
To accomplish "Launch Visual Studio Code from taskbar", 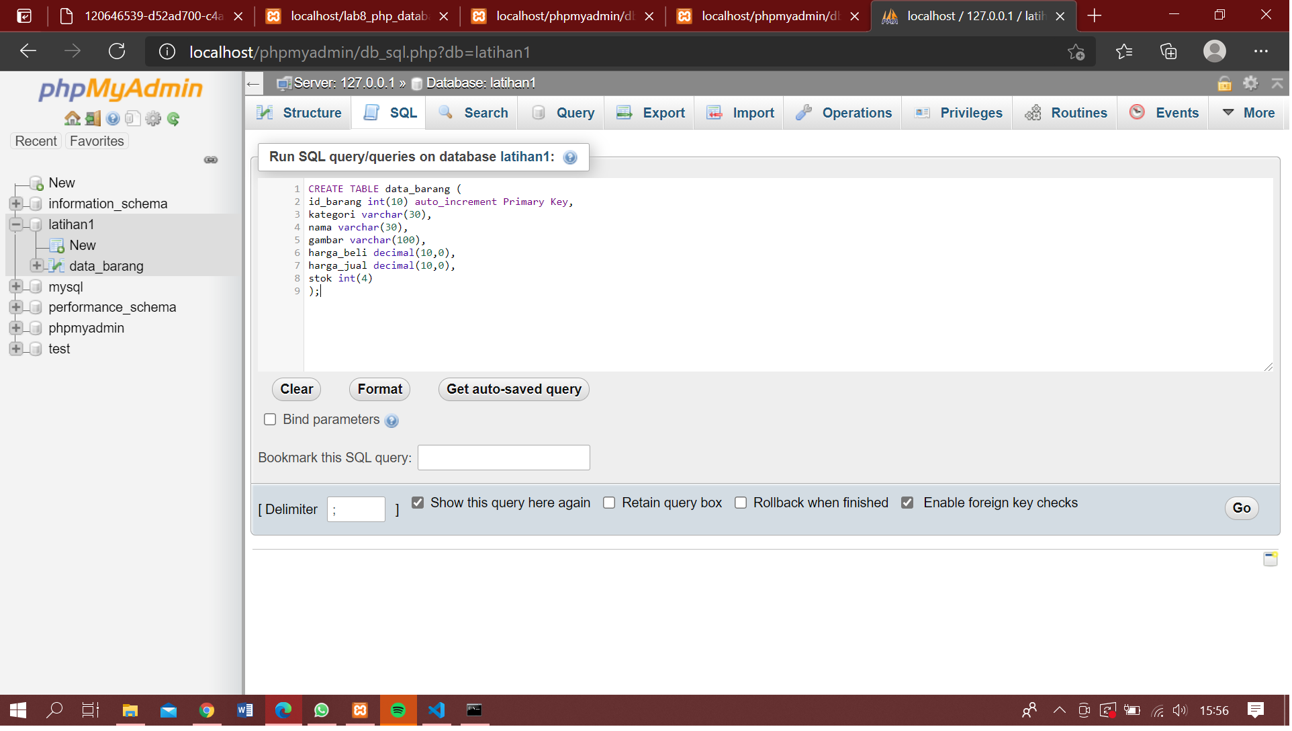I will click(x=436, y=709).
